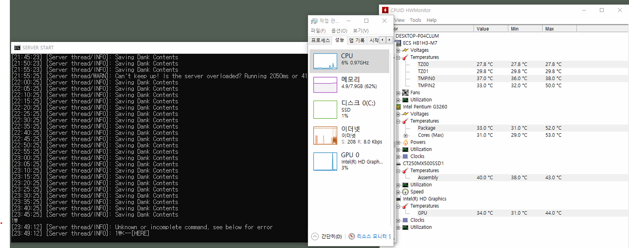Open the 보기(V) menu in Task Manager
Viewport: 629px width, 248px height.
pos(361,31)
